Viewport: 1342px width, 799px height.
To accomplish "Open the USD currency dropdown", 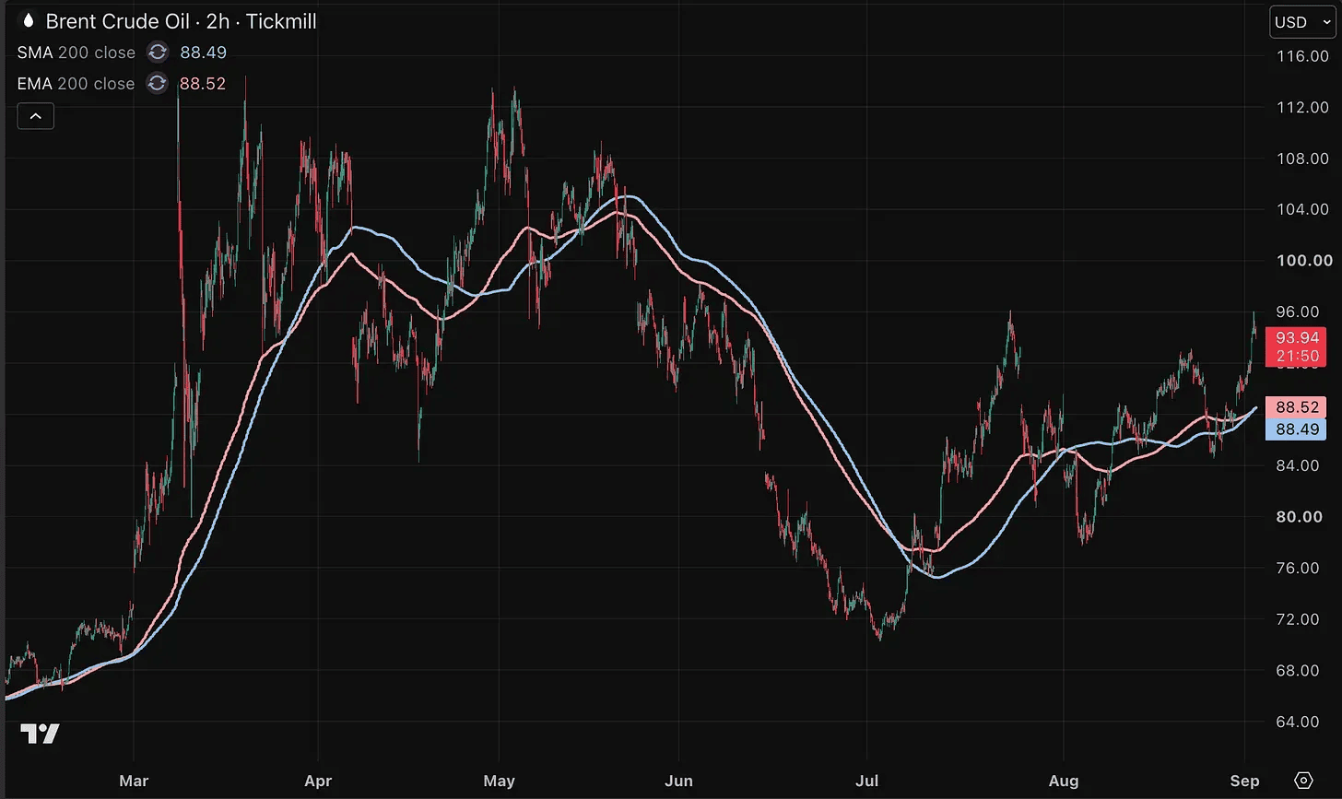I will click(x=1302, y=22).
